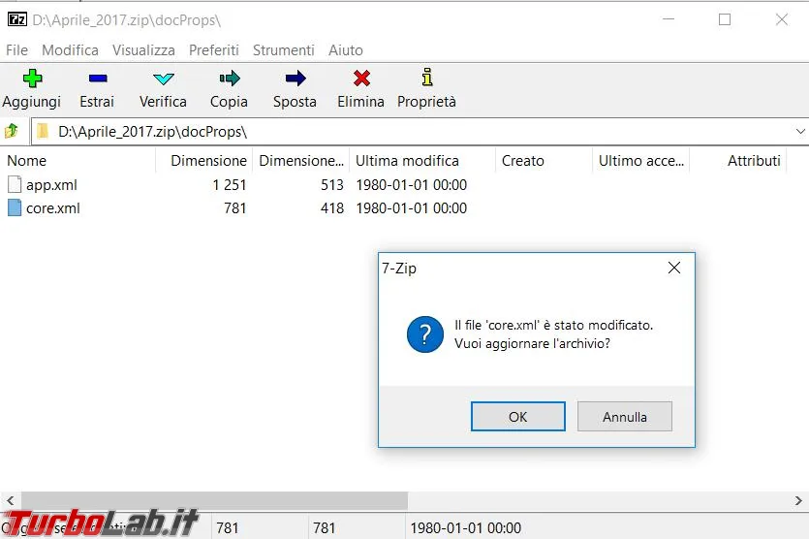Sort by Ultima modifica column header
This screenshot has height=539, width=809.
click(x=422, y=161)
